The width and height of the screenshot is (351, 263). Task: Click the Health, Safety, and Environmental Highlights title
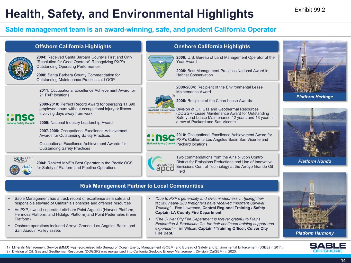pos(130,14)
